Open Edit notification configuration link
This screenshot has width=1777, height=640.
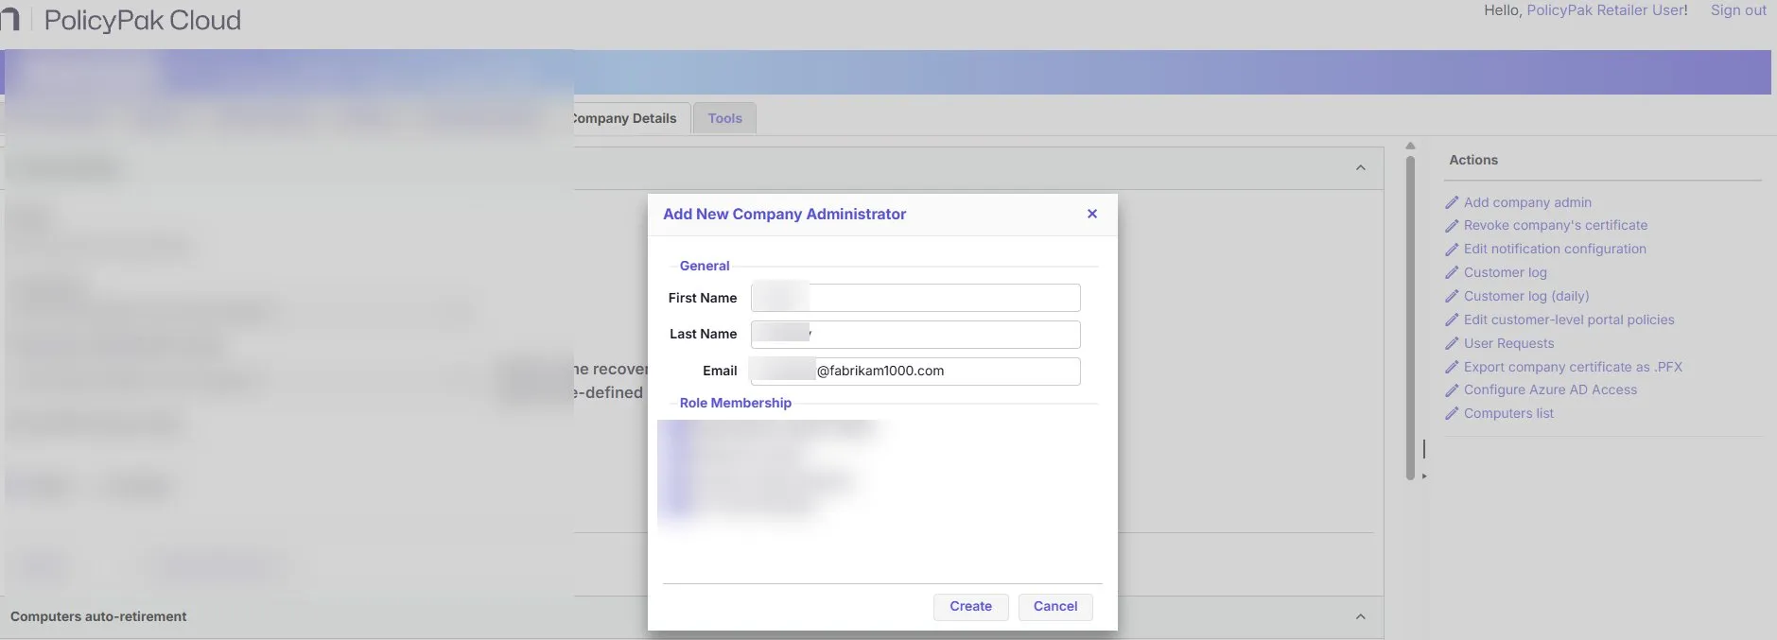1555,249
